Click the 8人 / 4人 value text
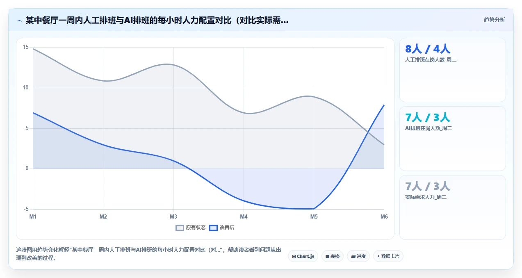 (428, 49)
